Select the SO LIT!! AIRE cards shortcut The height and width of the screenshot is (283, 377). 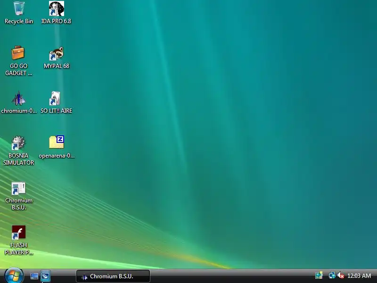(56, 102)
